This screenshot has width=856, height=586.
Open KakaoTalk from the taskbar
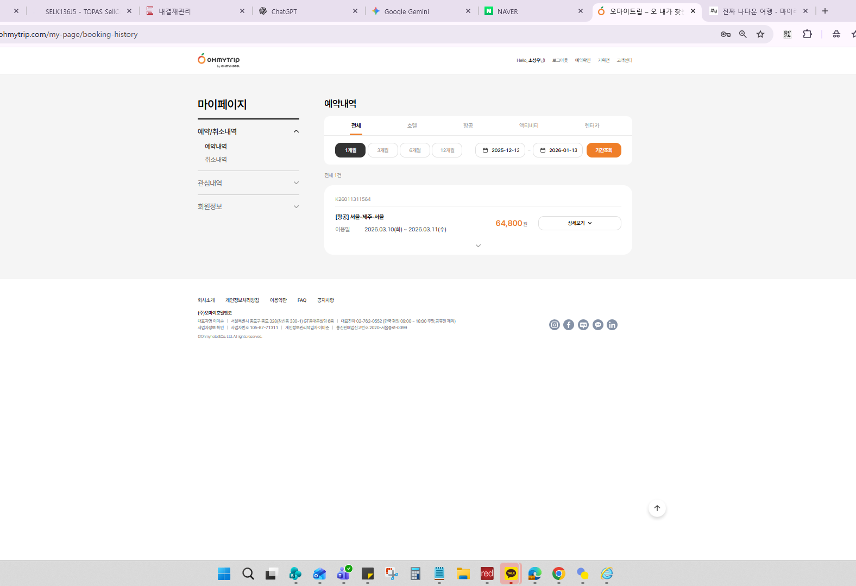(511, 574)
